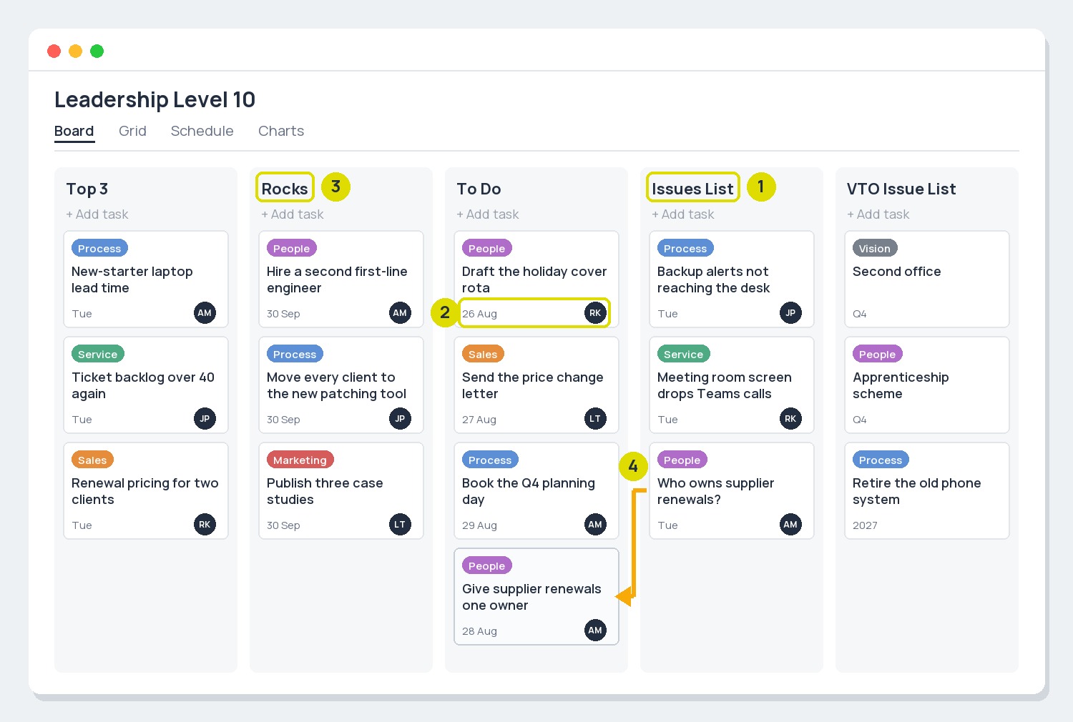The width and height of the screenshot is (1073, 722).
Task: Click the "26 Aug" due date
Action: [x=480, y=314]
